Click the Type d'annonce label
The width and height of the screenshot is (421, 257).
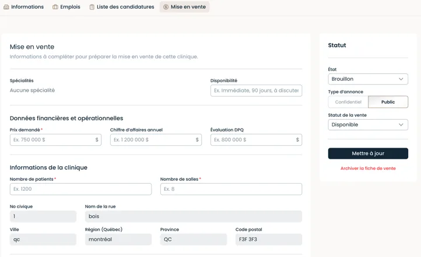point(346,92)
